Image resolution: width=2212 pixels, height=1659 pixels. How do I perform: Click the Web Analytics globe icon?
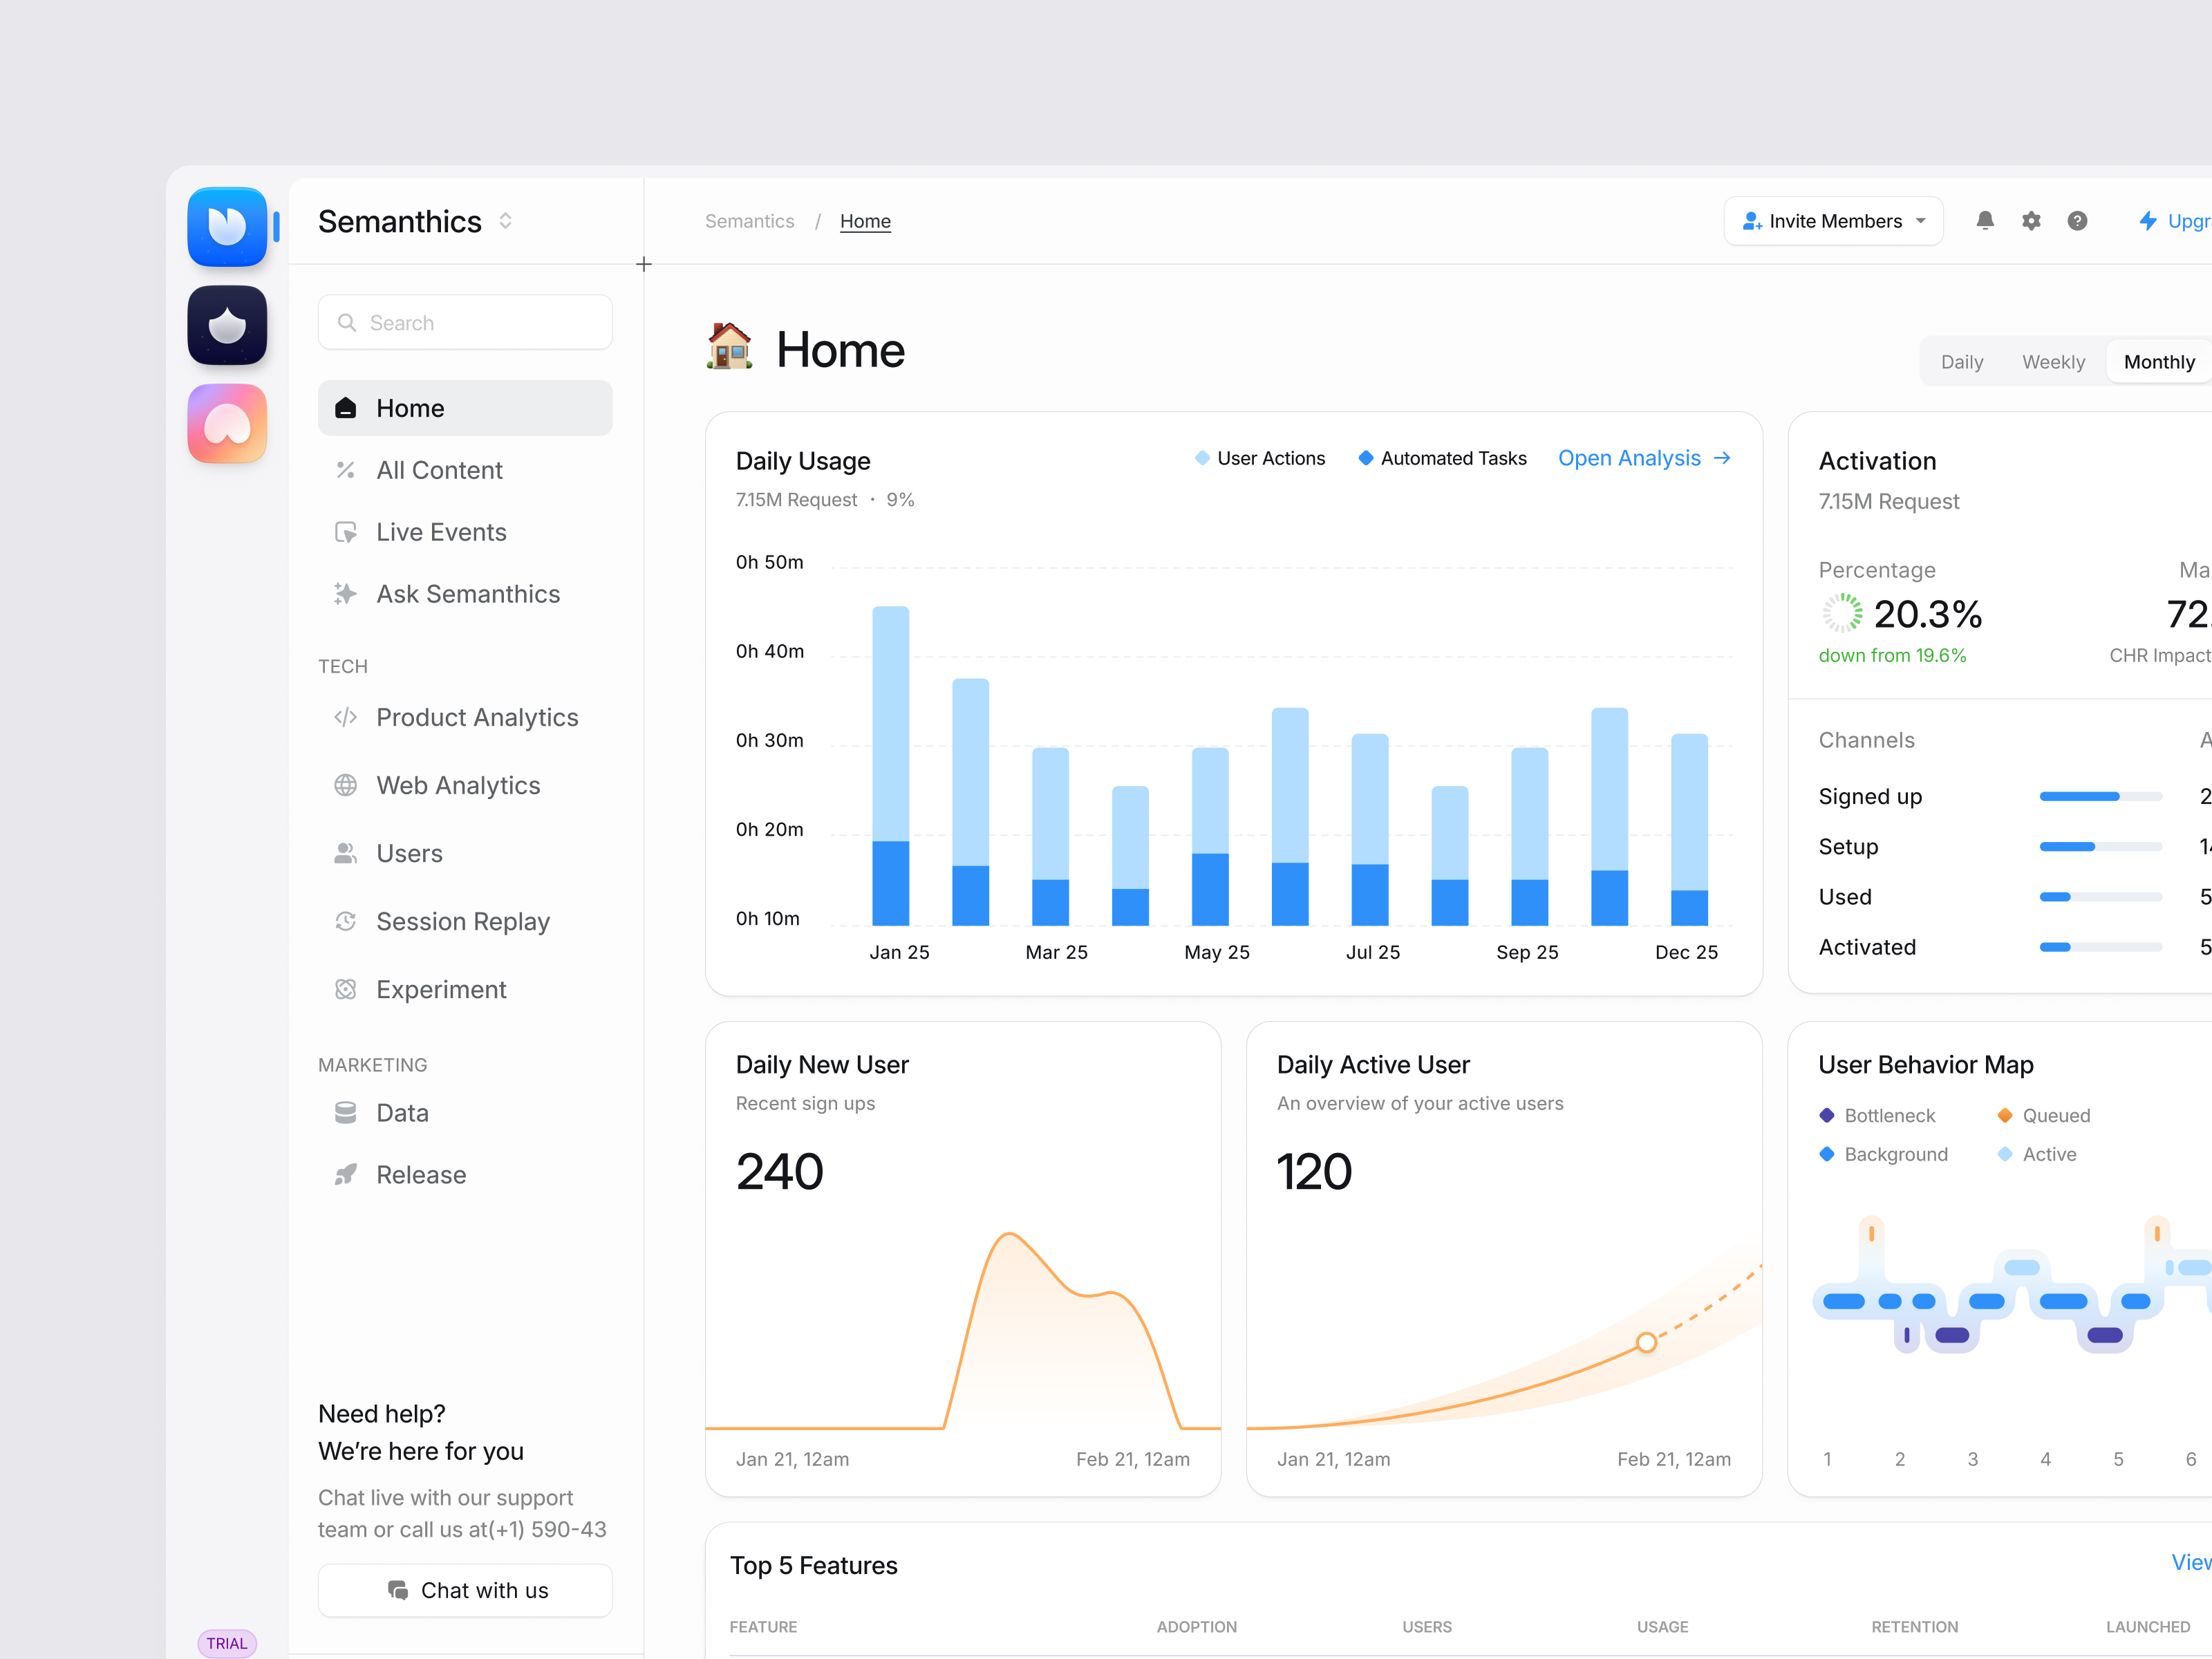(x=346, y=785)
